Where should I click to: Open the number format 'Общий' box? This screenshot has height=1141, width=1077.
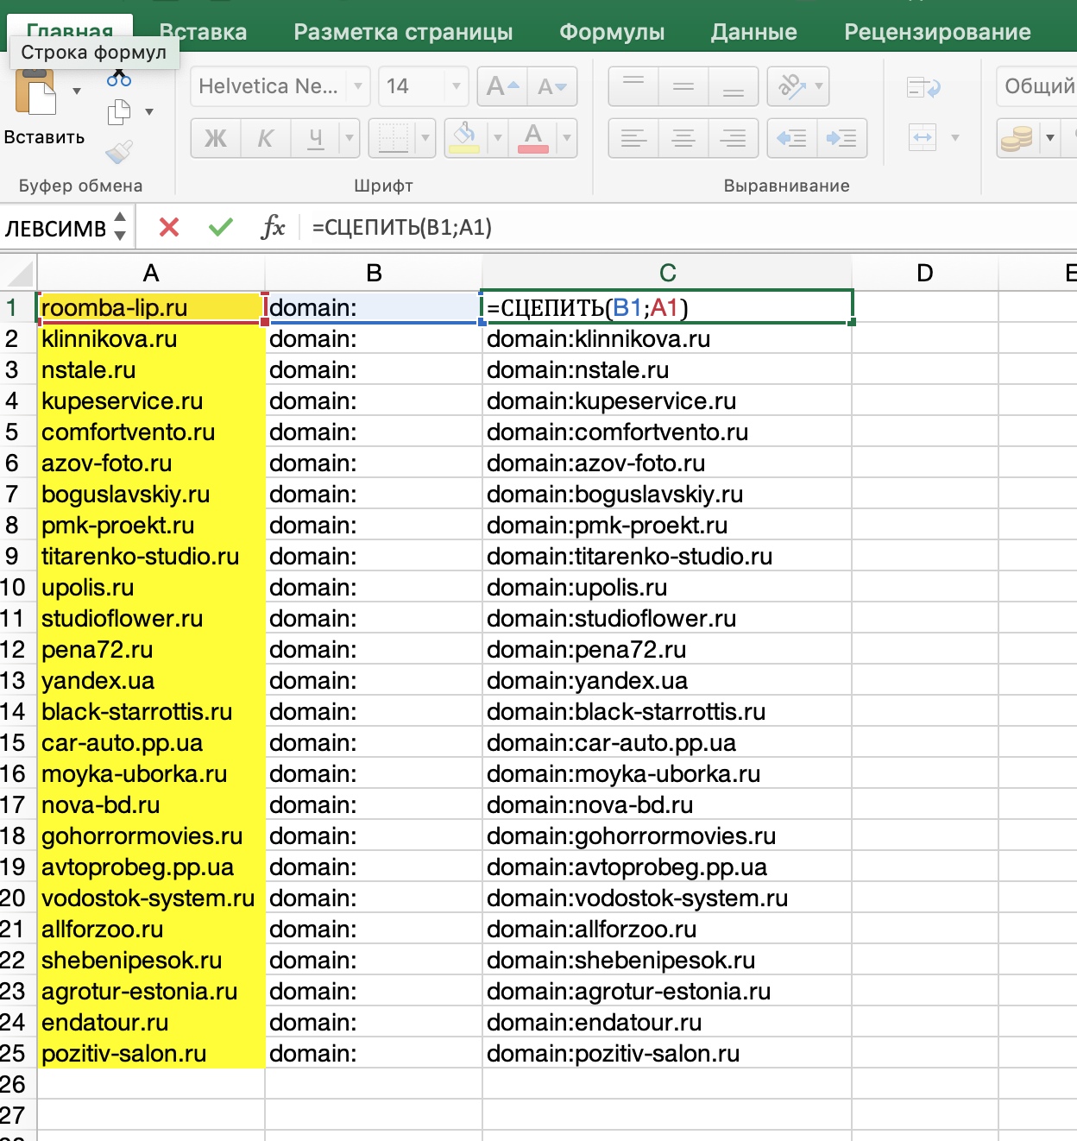1036,86
